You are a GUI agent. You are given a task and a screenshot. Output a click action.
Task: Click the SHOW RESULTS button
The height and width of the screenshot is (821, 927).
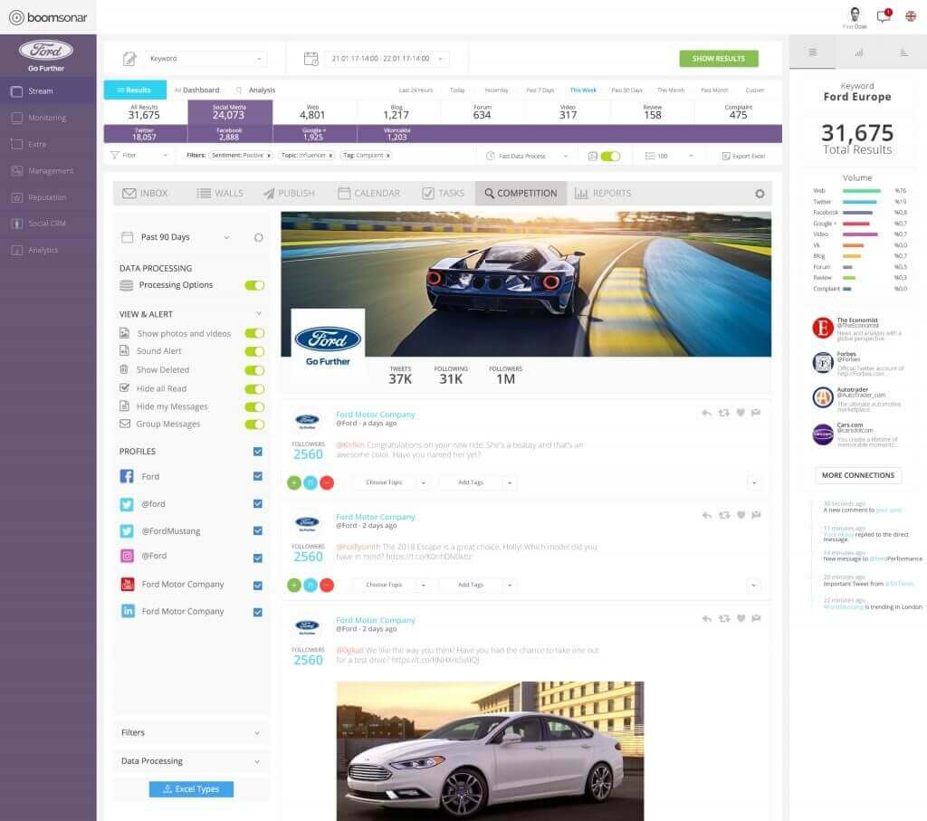[718, 59]
